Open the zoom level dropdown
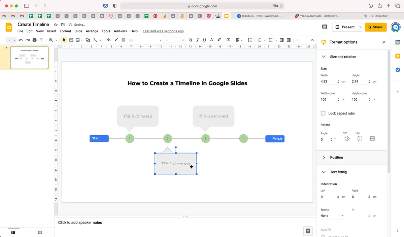The image size is (404, 237). pyautogui.click(x=53, y=40)
